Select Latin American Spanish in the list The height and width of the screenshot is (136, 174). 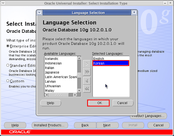pos(61,77)
